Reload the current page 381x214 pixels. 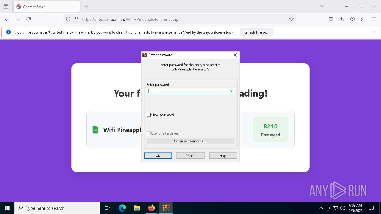point(29,19)
